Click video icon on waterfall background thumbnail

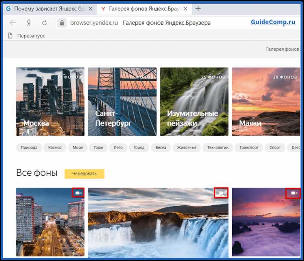(221, 193)
